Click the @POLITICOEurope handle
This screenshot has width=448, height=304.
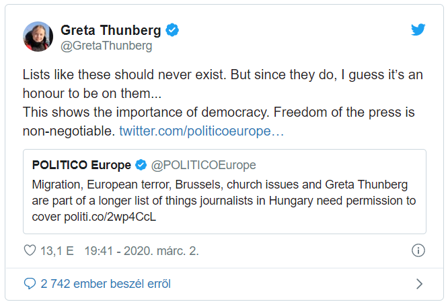(x=204, y=165)
